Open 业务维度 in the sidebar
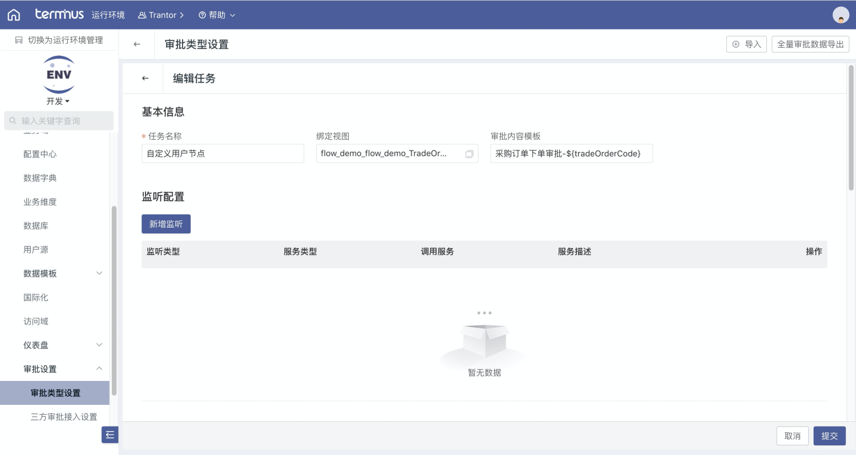The width and height of the screenshot is (856, 455). 40,202
